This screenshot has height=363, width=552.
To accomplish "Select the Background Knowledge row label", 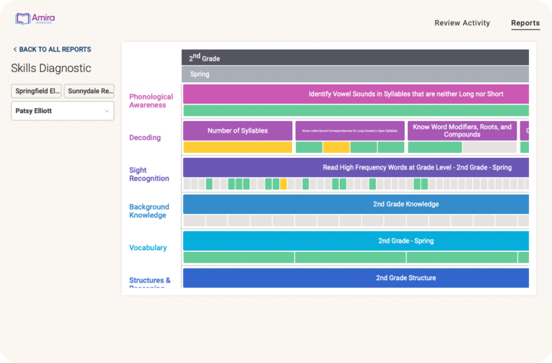I will [x=149, y=211].
